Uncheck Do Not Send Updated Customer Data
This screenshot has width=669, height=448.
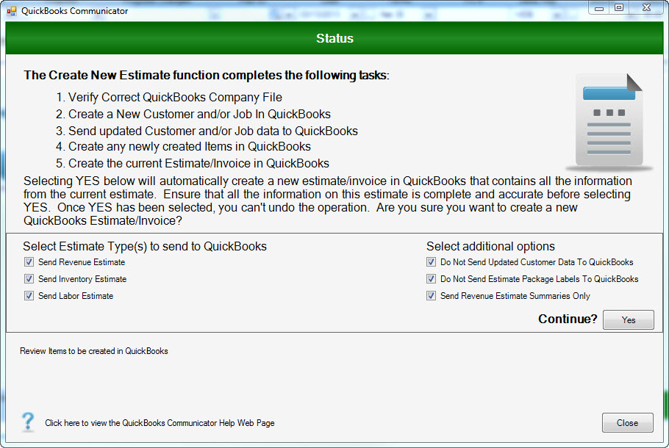[432, 262]
